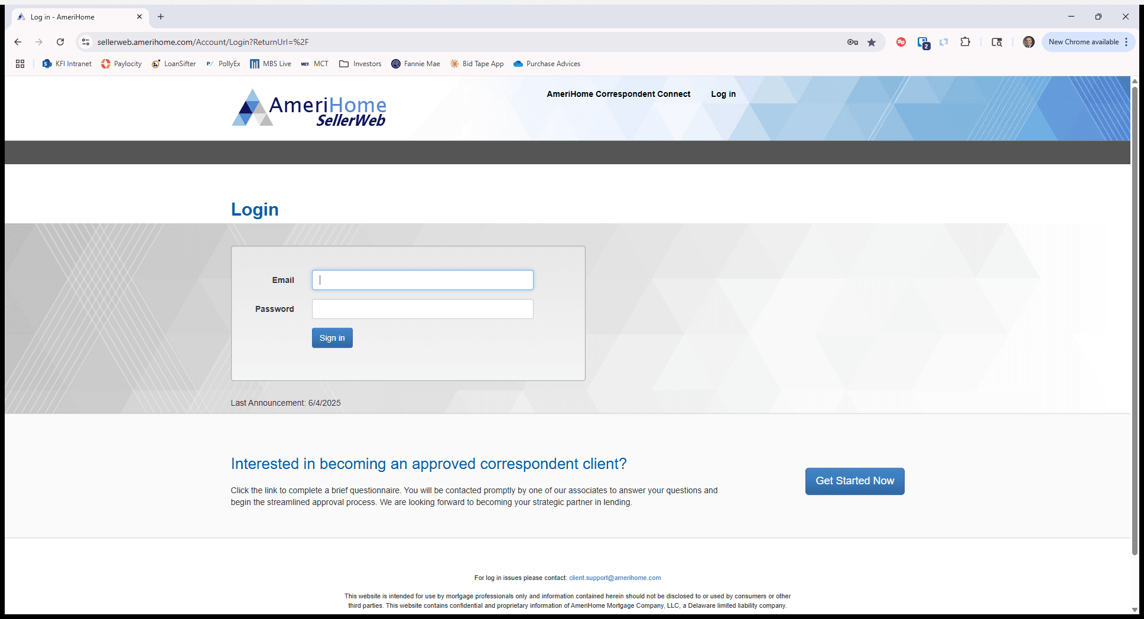Image resolution: width=1144 pixels, height=619 pixels.
Task: Click the scrollbar down arrow
Action: [1135, 610]
